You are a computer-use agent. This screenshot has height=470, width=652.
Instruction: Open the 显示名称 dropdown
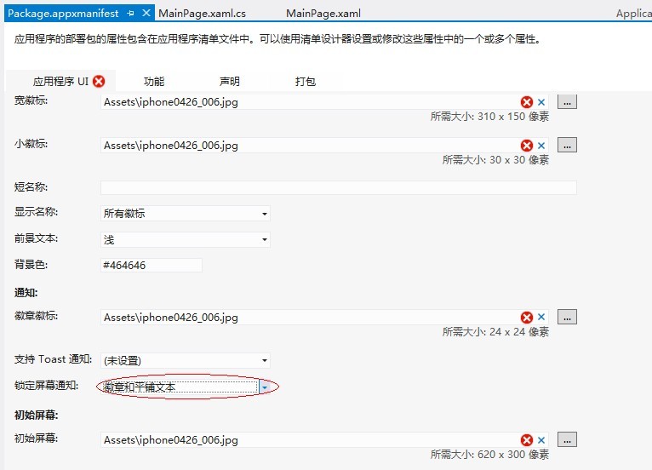(x=186, y=214)
